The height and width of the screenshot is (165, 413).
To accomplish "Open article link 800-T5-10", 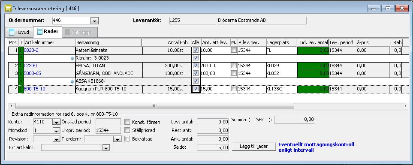I will click(x=34, y=89).
